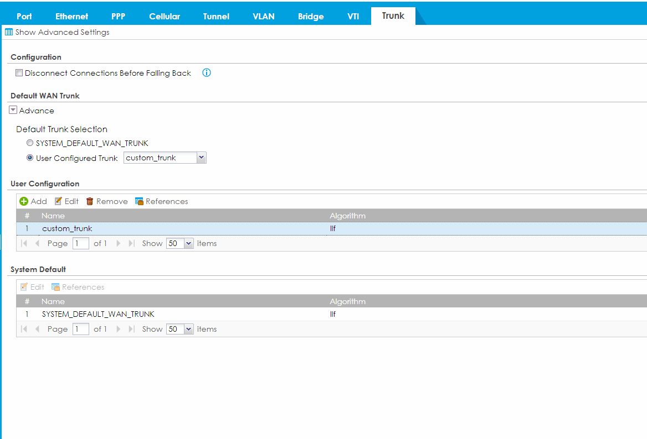647x439 pixels.
Task: Select the User Configured Trunk radio button
Action: pyautogui.click(x=30, y=158)
